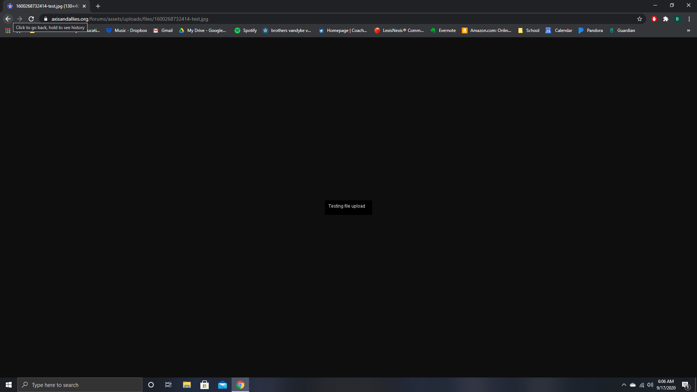The width and height of the screenshot is (697, 392).
Task: Open the Extensions puzzle icon
Action: (665, 19)
